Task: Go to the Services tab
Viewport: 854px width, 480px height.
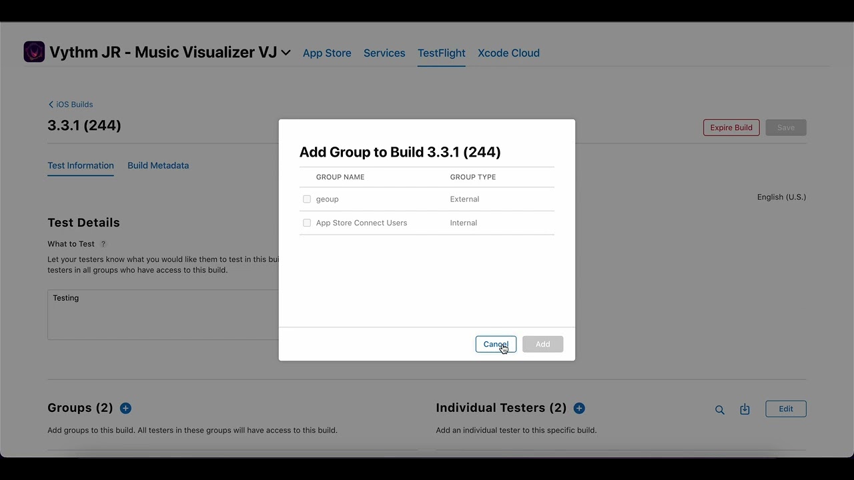Action: [x=384, y=53]
